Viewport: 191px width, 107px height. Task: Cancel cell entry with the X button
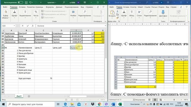click(23, 26)
